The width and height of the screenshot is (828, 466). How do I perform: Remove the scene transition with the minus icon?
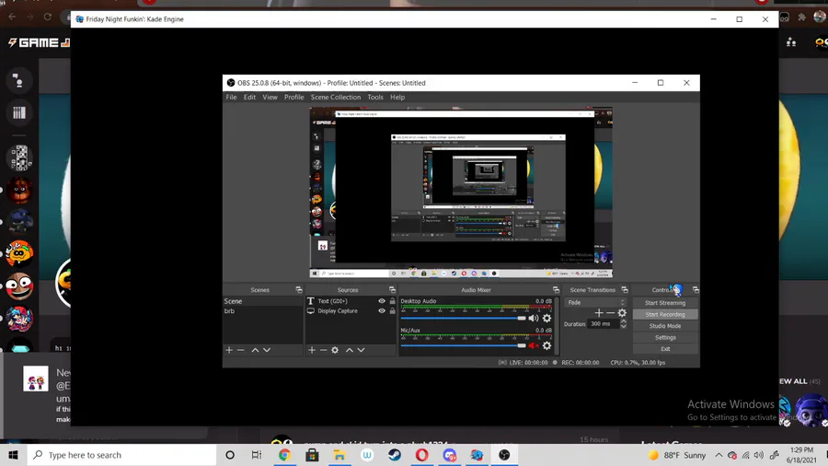click(x=611, y=313)
